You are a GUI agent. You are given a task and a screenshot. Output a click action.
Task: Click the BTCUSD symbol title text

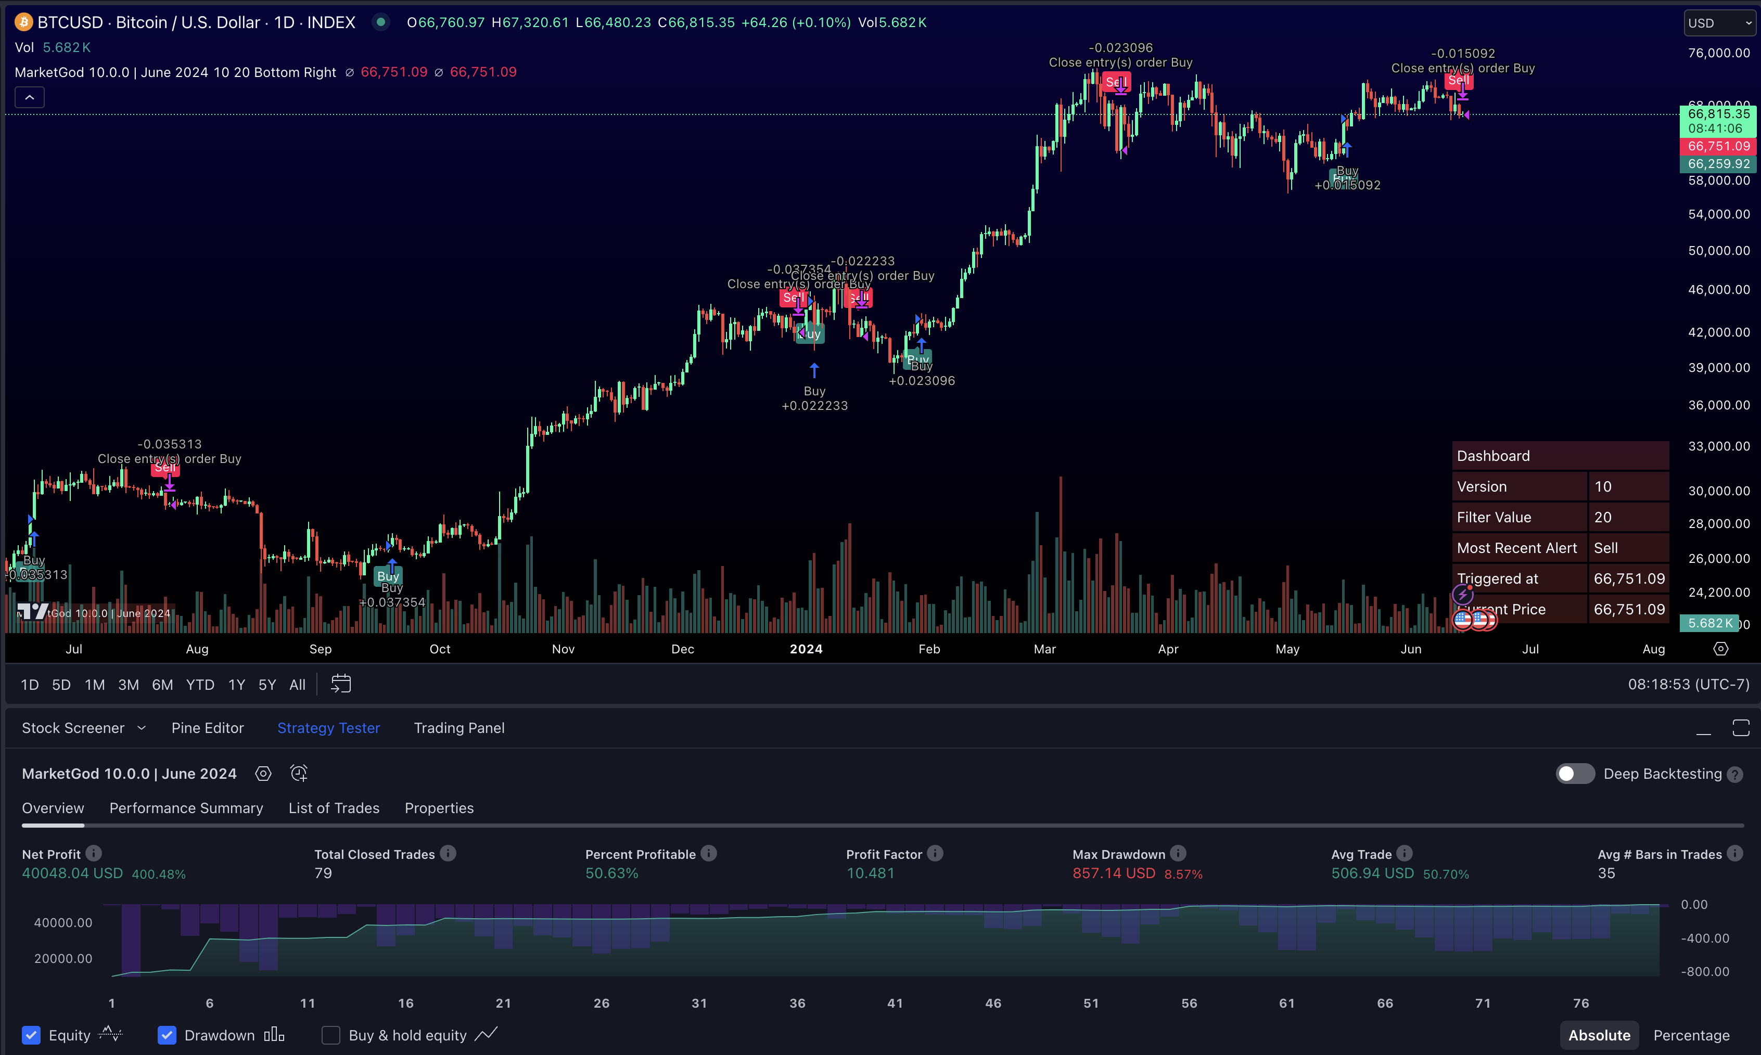(x=196, y=22)
